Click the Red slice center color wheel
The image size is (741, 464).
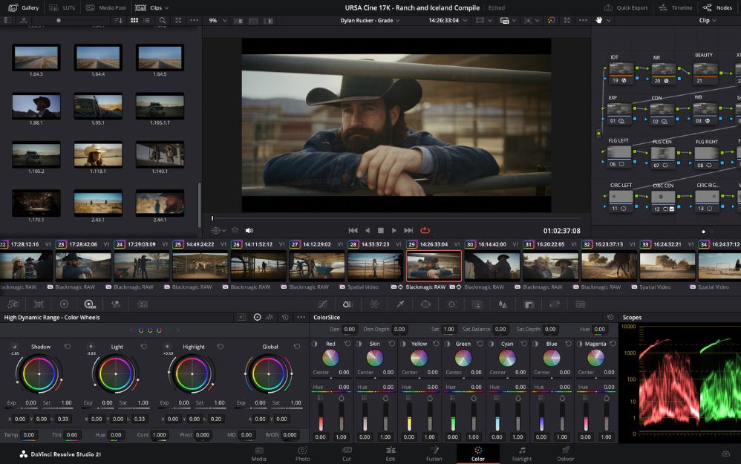330,358
